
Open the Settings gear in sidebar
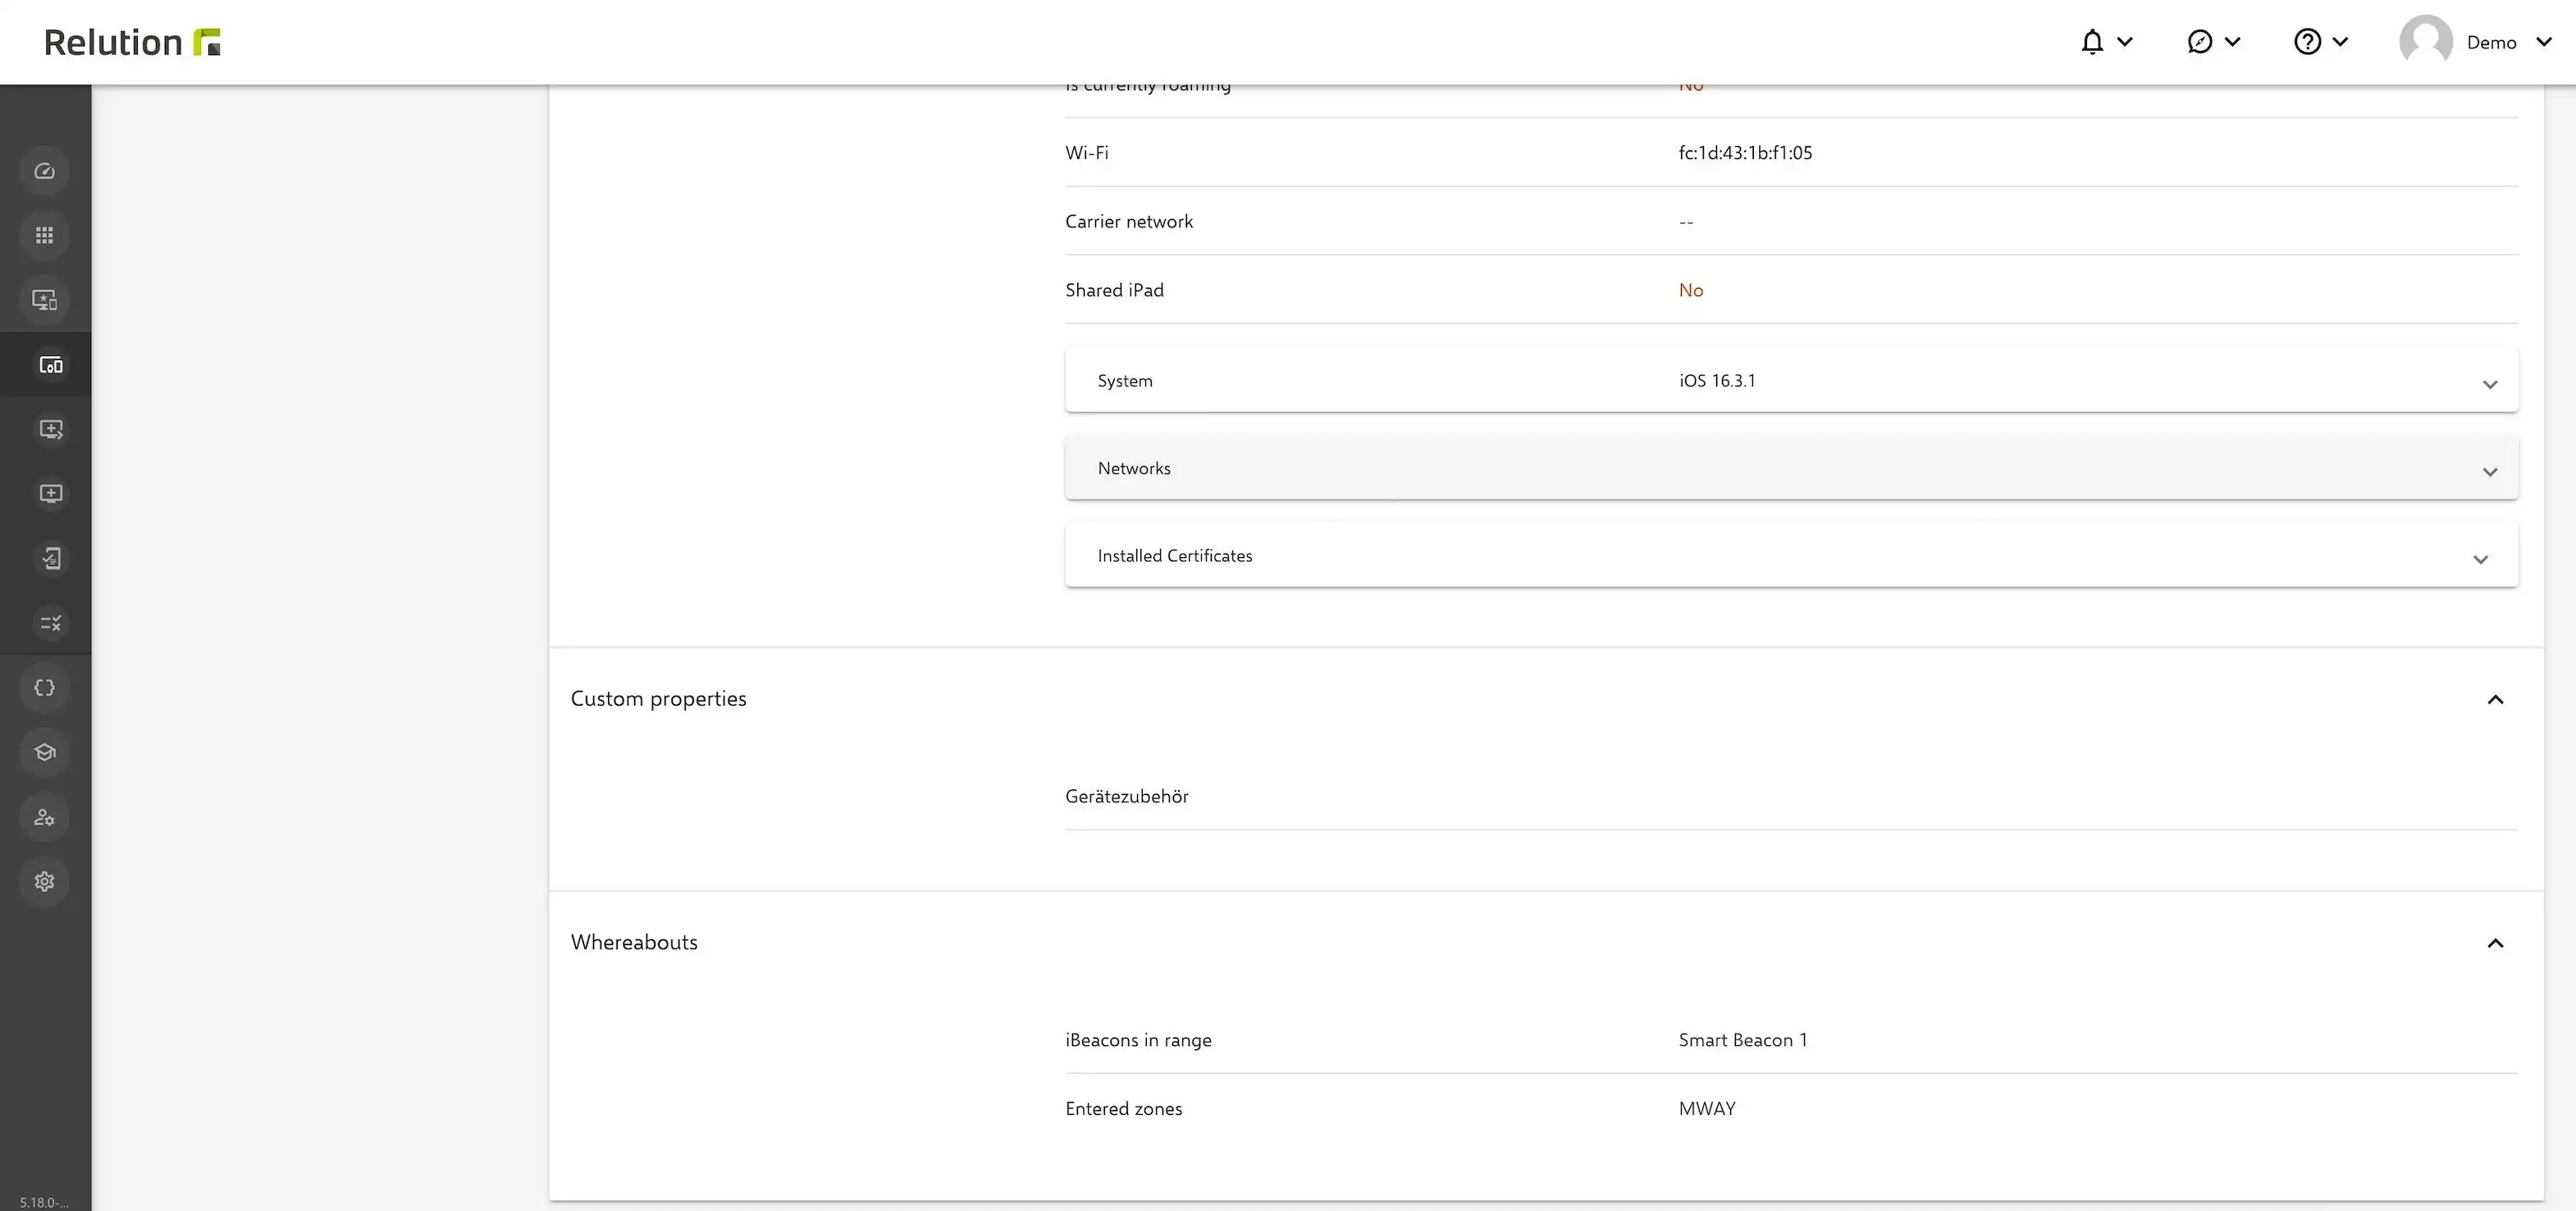click(45, 881)
